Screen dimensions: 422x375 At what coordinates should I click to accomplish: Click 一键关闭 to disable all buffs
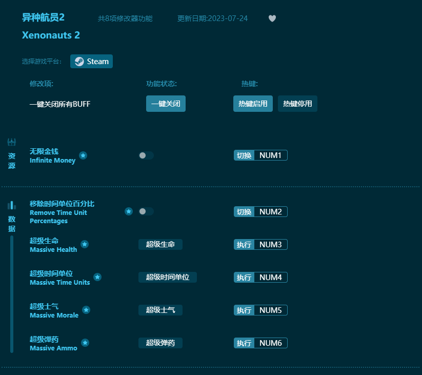(x=166, y=103)
